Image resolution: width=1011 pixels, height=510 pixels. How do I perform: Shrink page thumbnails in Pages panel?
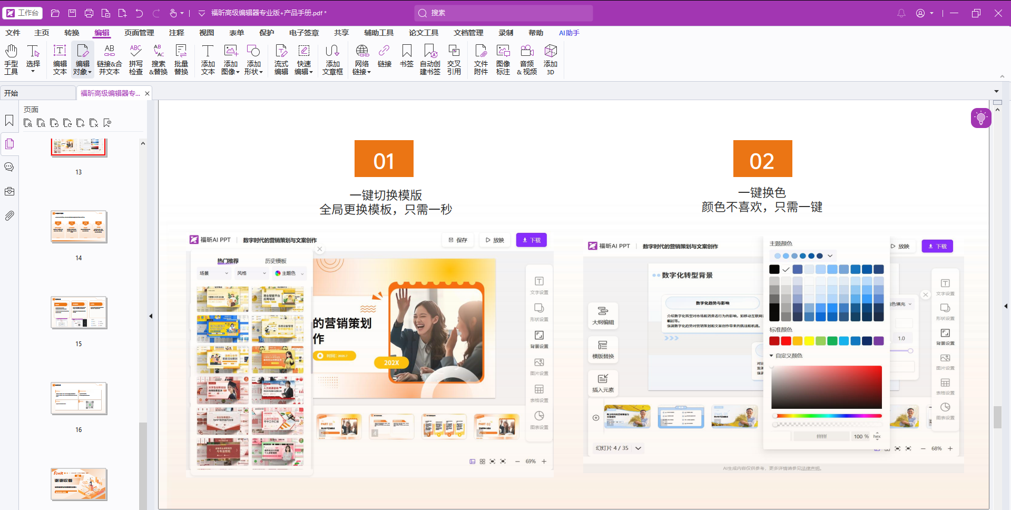tap(41, 123)
